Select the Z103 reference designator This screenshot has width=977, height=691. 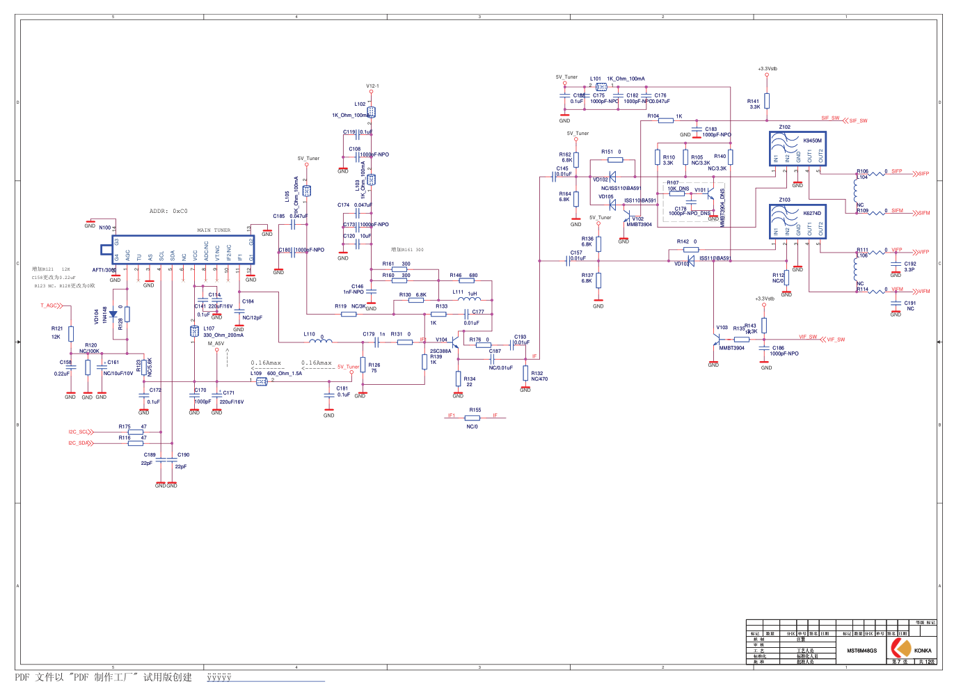[784, 200]
